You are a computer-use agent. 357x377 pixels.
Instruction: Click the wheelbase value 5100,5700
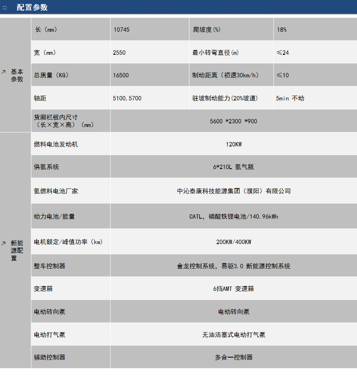pyautogui.click(x=127, y=98)
